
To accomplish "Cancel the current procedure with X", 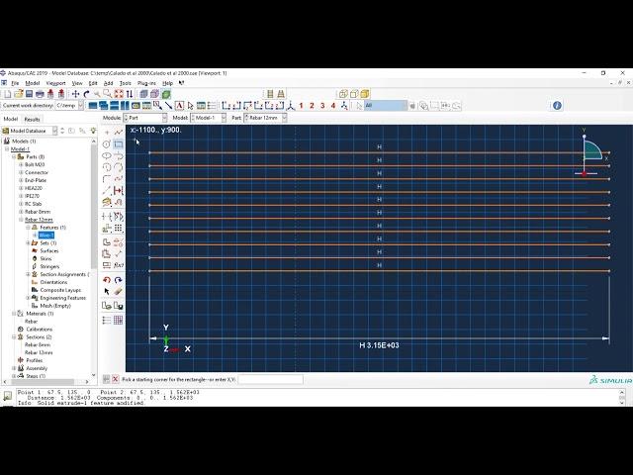I will 115,379.
